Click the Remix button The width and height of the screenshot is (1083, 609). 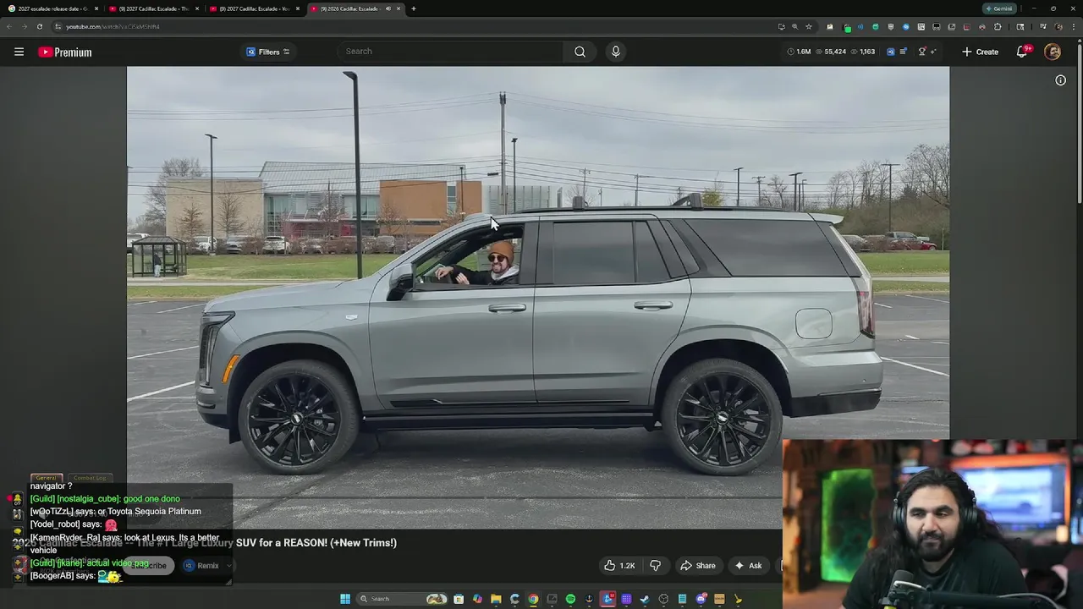(x=201, y=566)
